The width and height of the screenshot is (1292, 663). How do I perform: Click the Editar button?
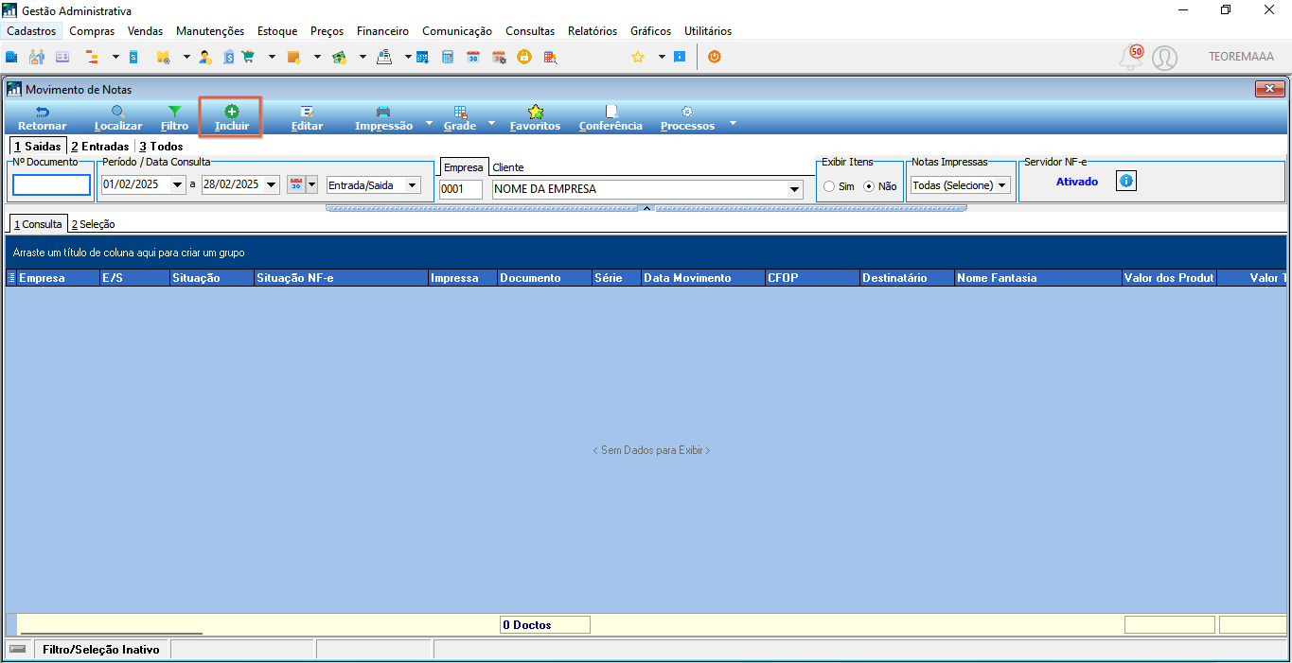point(307,117)
